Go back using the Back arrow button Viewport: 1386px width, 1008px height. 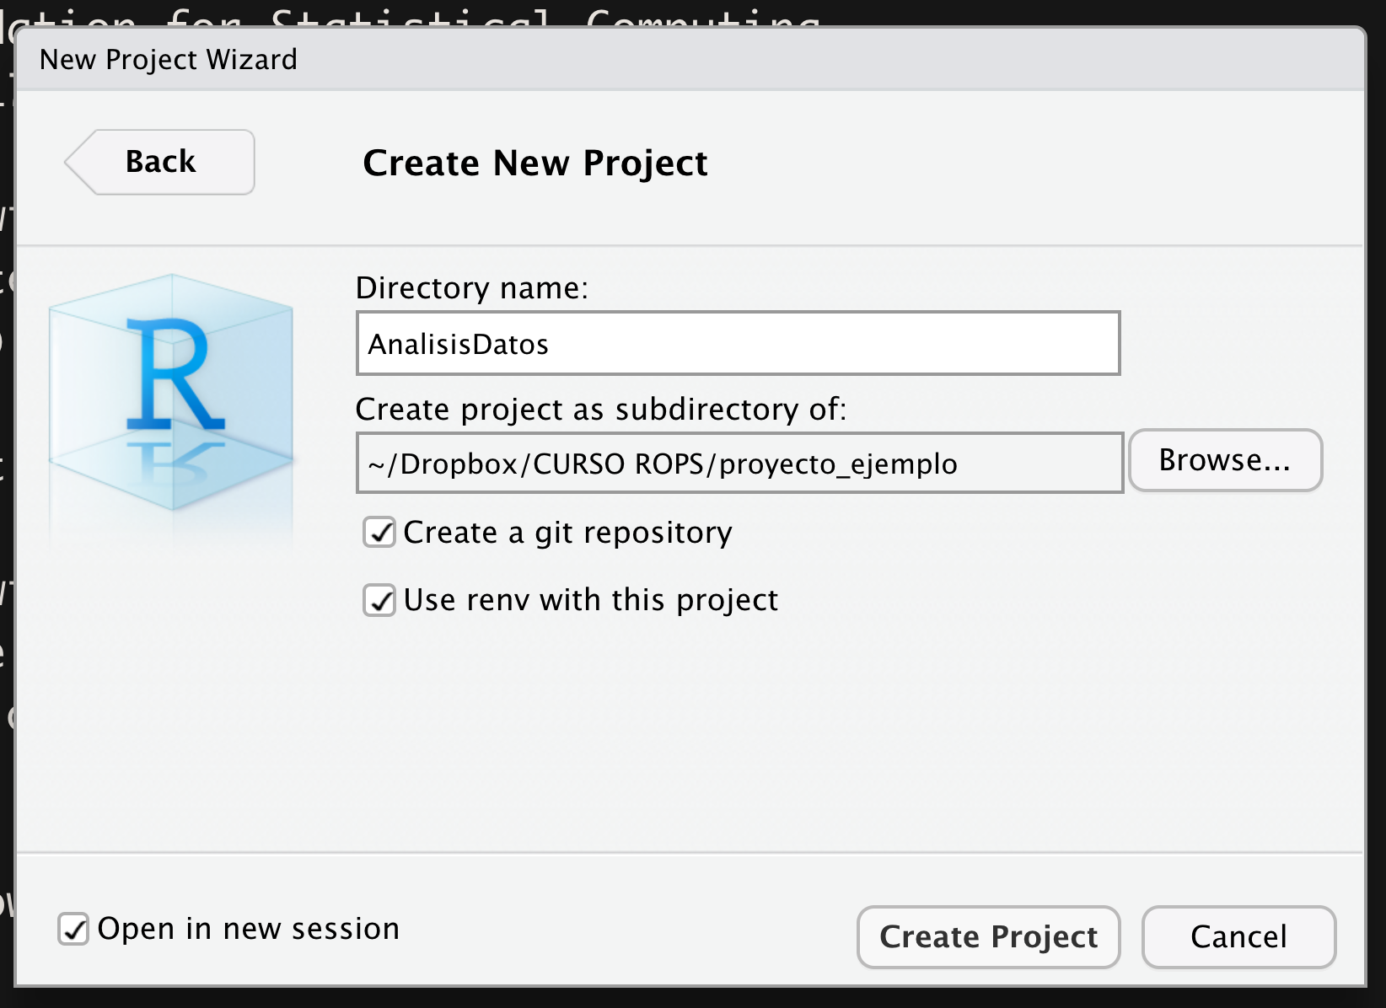pyautogui.click(x=160, y=162)
